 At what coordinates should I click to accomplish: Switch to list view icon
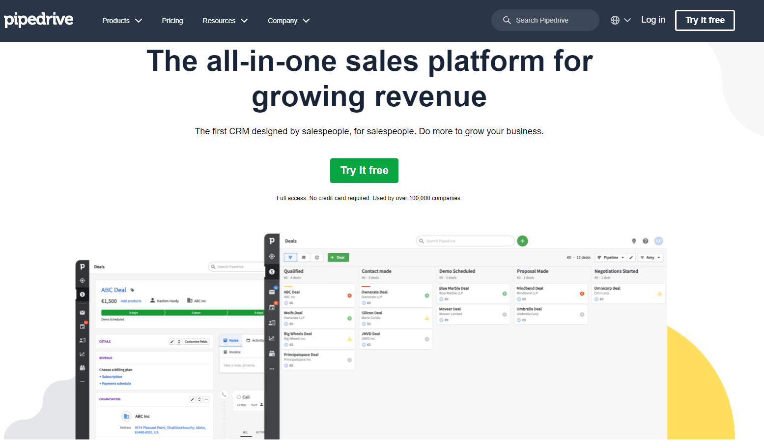304,257
